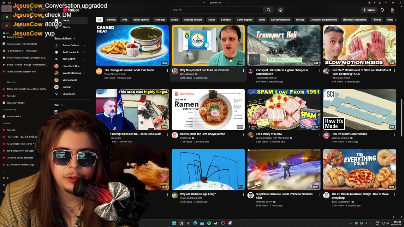Click the search magnifier button
The width and height of the screenshot is (404, 227).
[x=269, y=10]
